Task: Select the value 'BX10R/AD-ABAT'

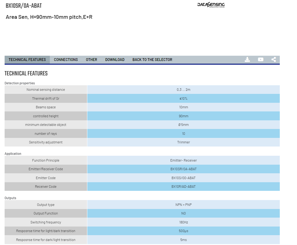Action: coord(184,187)
